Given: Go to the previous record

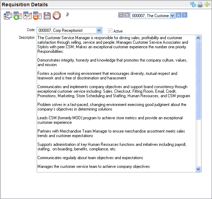Looking at the screenshot, I should coord(127,15).
